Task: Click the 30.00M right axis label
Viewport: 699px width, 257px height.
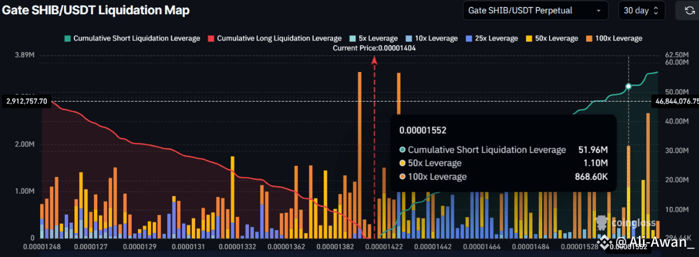Action: point(677,150)
